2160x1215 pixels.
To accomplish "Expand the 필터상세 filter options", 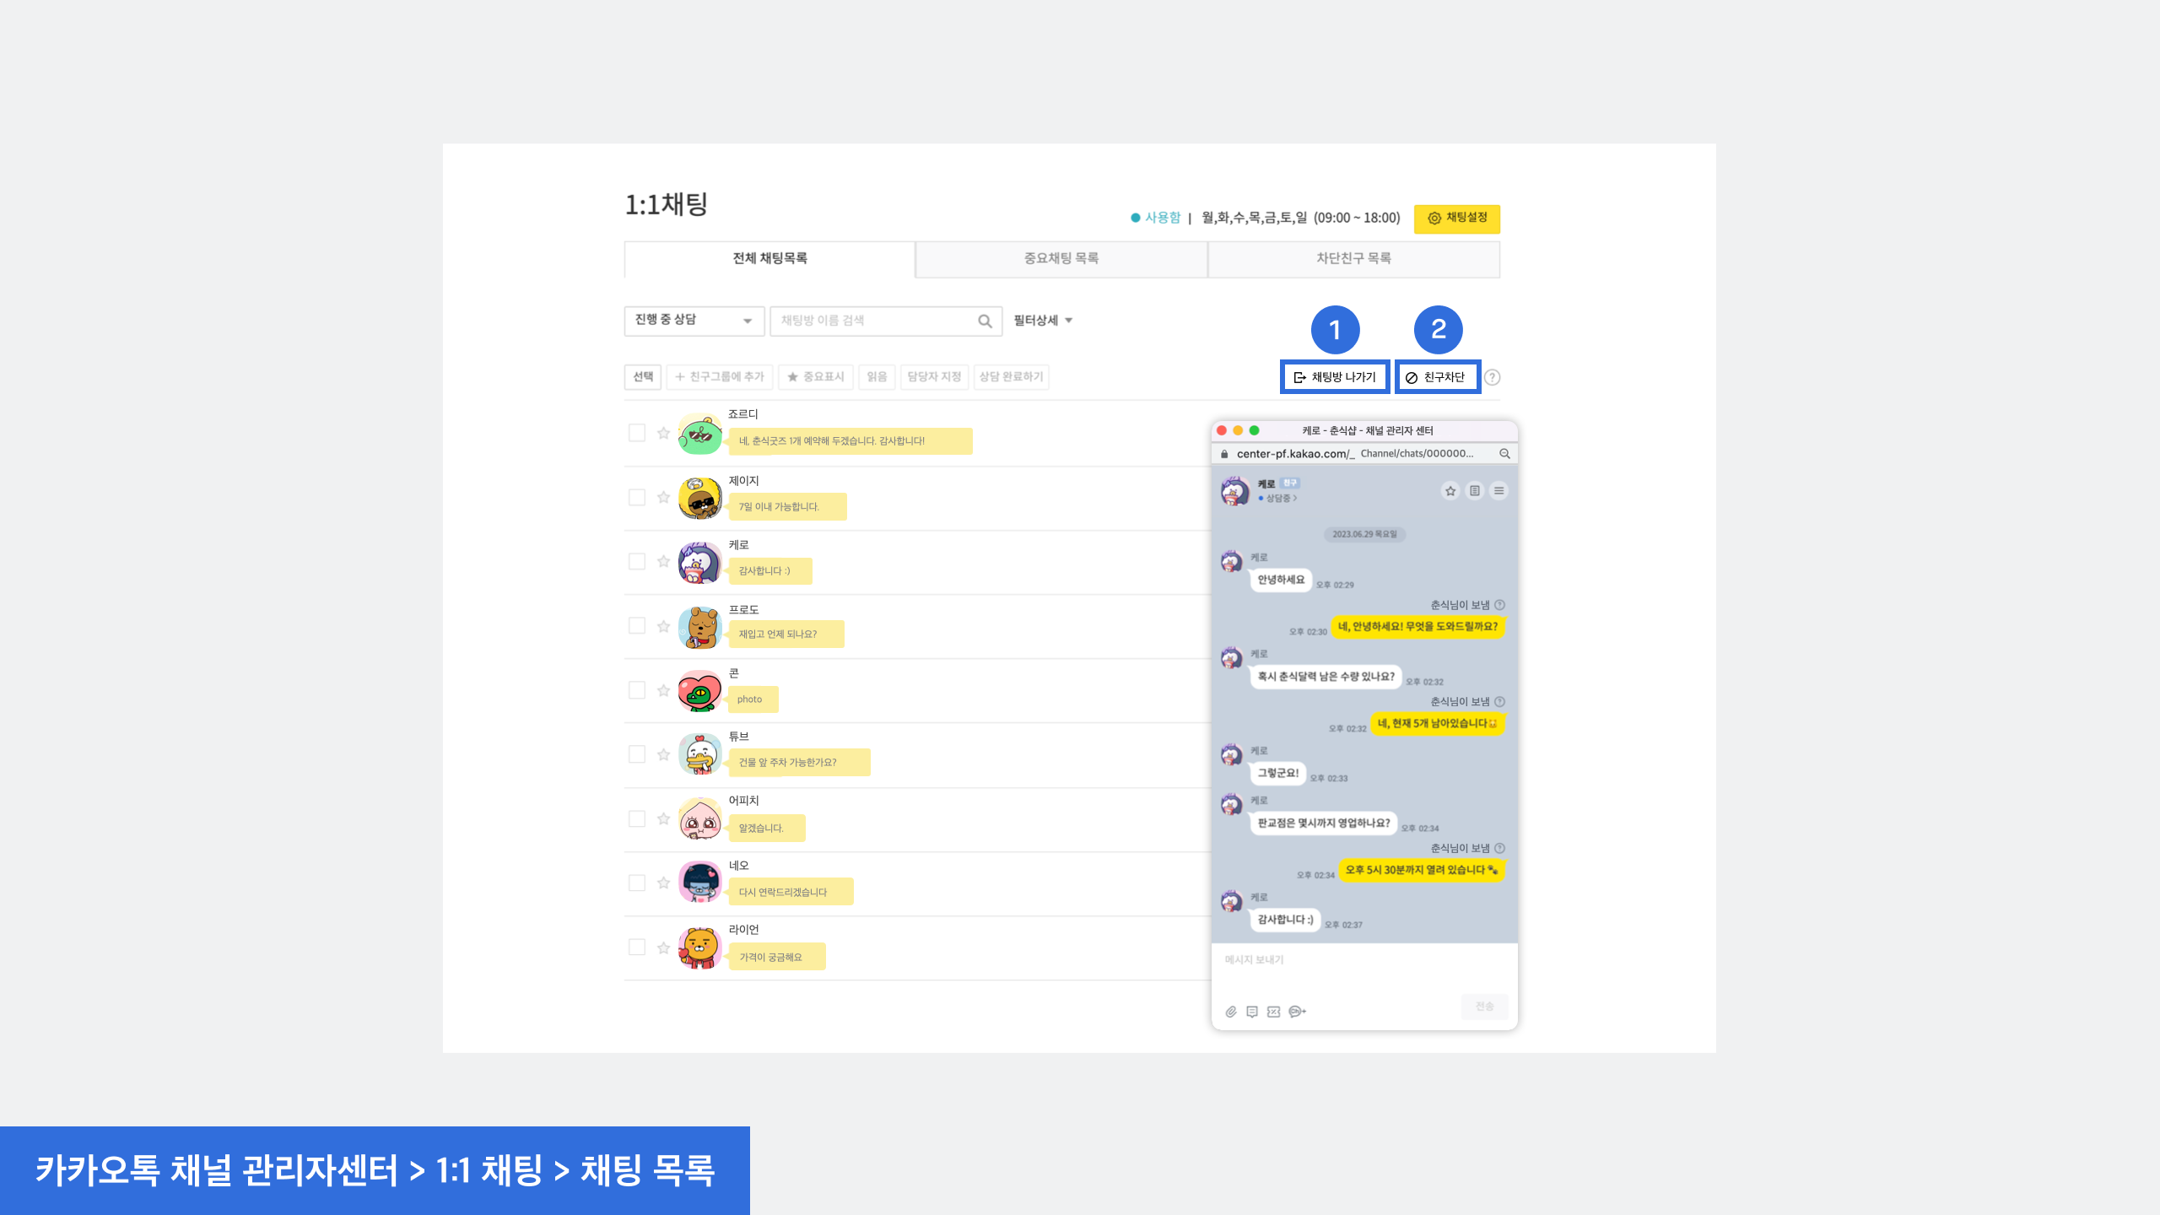I will pos(1043,321).
